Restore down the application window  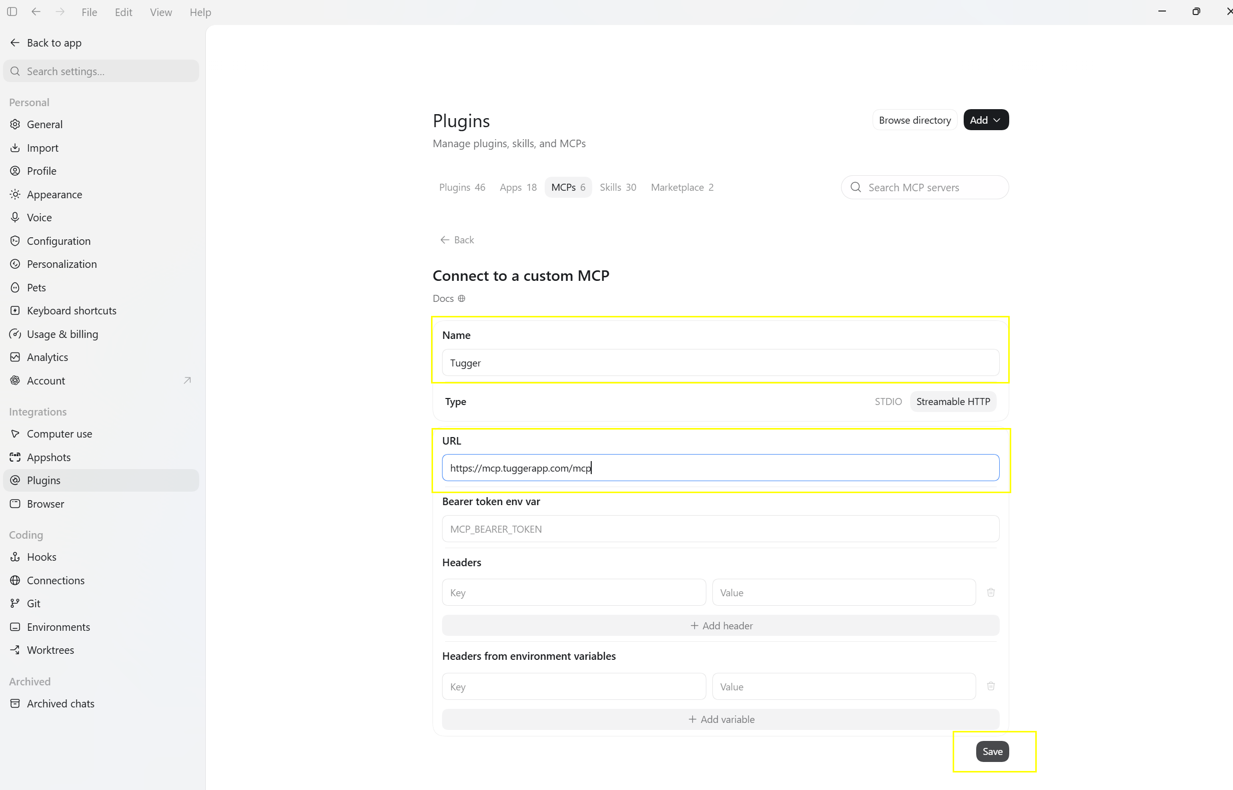1196,12
